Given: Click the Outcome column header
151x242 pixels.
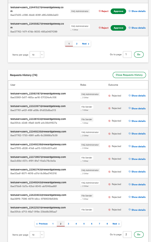Looking at the screenshot, I should (x=113, y=85).
